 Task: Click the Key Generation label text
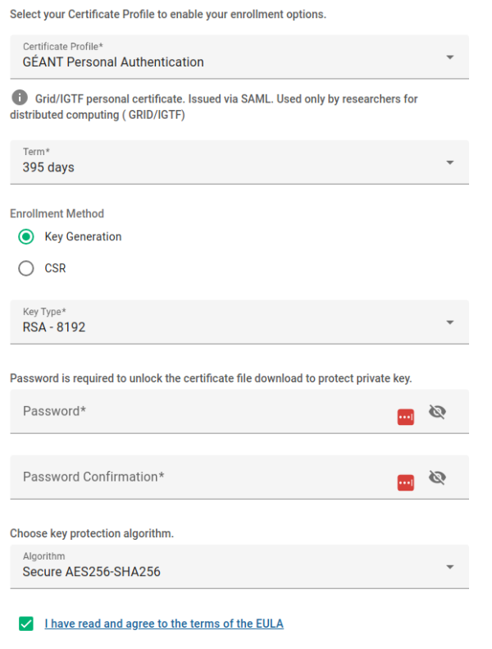[83, 237]
